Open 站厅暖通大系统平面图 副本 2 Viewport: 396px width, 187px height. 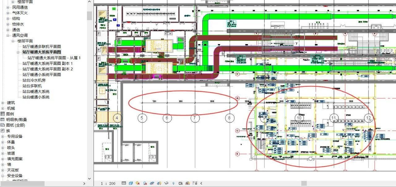tap(48, 69)
